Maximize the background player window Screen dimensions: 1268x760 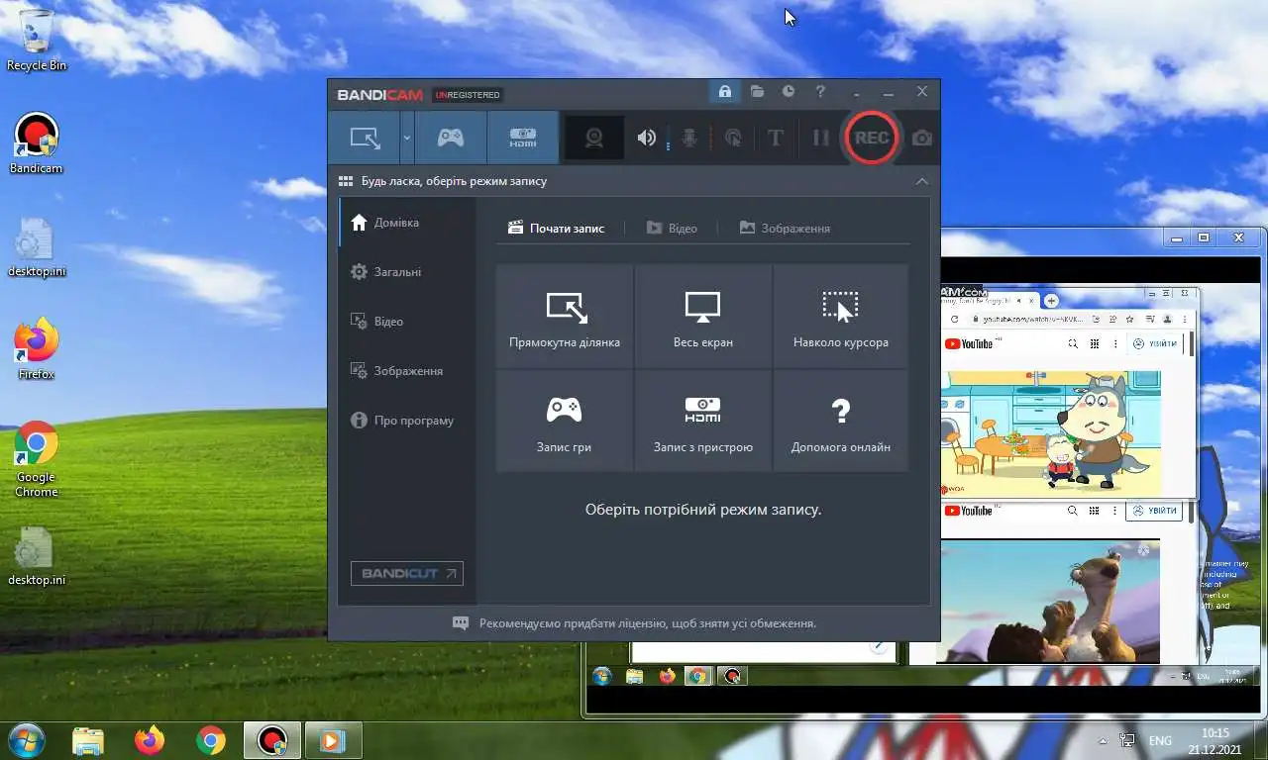1204,238
